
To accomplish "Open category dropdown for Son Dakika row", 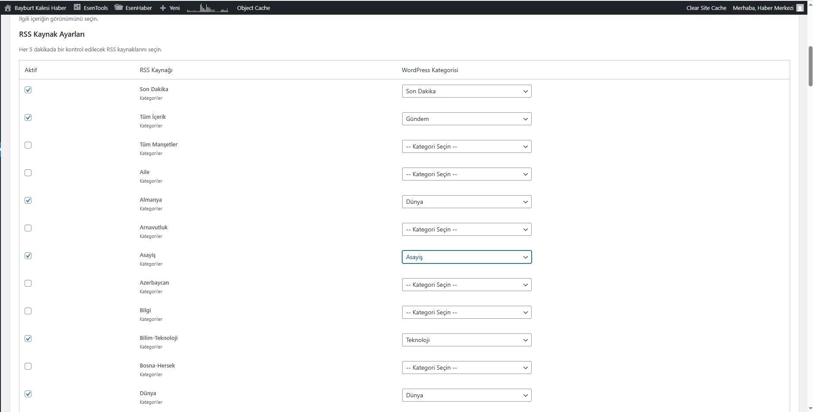I will (x=466, y=91).
